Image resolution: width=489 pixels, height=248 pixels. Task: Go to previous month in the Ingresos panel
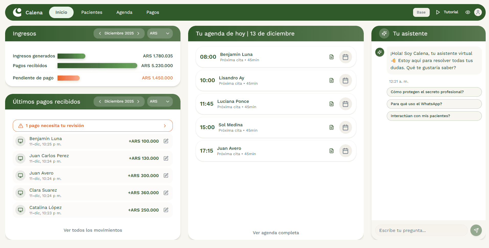100,33
